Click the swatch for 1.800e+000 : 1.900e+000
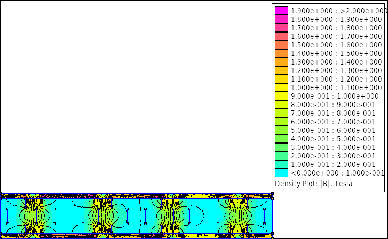The width and height of the screenshot is (388, 239). tap(281, 19)
